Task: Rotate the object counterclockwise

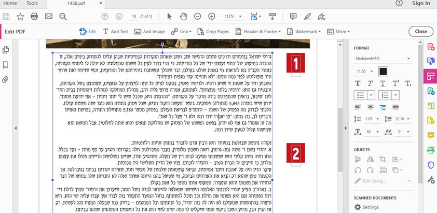Action: tap(358, 170)
